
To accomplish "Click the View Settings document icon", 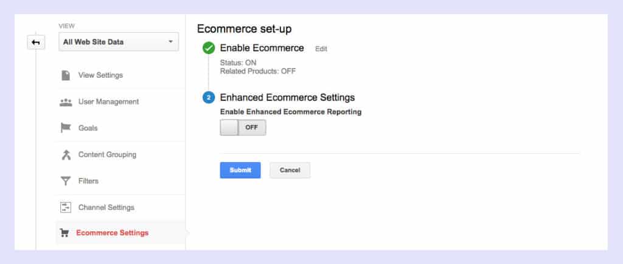I will tap(66, 75).
